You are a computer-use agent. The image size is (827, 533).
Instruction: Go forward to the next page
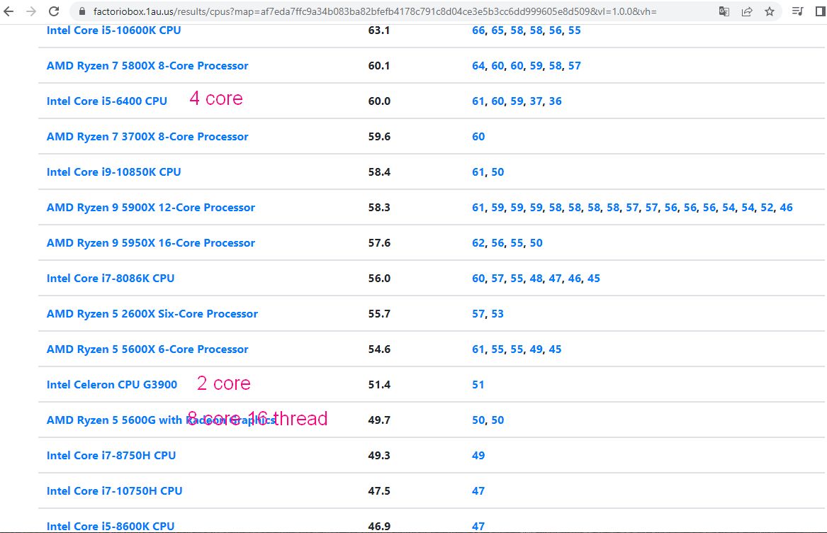tap(31, 11)
